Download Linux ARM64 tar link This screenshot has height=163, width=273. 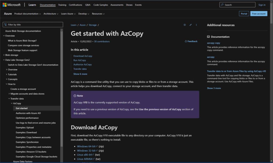click(86, 159)
